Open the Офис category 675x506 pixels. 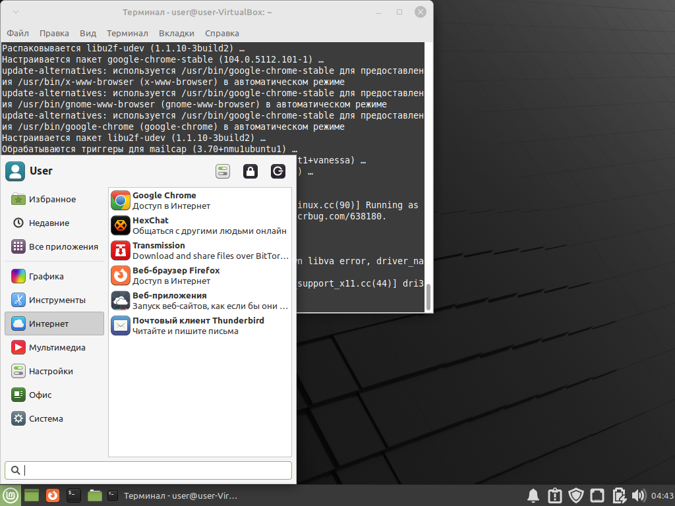tap(54, 395)
